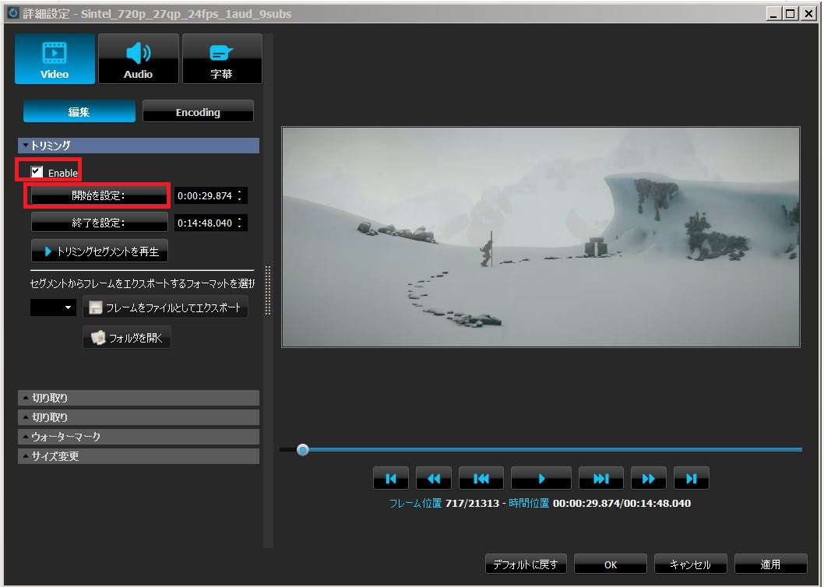The height and width of the screenshot is (587, 824).
Task: Open the frame export format dropdown
Action: (53, 308)
